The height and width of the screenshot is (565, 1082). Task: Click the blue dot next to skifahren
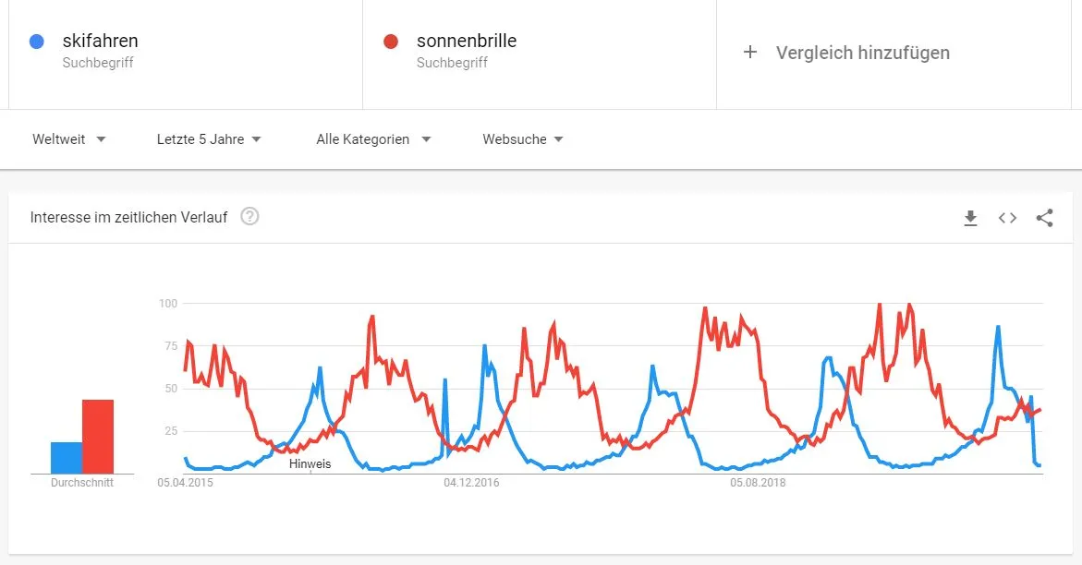[x=35, y=41]
